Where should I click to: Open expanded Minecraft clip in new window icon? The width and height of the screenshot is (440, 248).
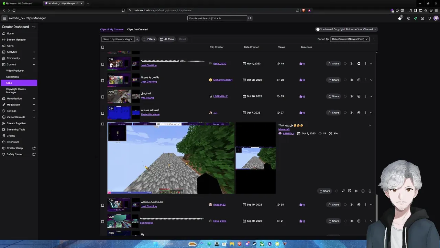tap(349, 191)
